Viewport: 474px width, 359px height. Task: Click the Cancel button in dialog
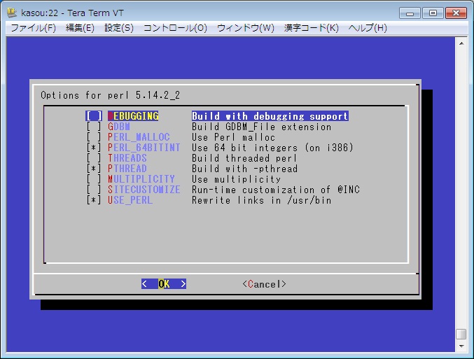click(x=264, y=284)
